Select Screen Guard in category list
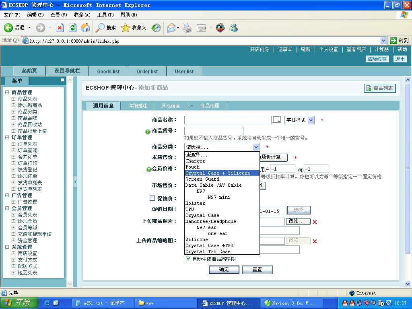 (222, 179)
